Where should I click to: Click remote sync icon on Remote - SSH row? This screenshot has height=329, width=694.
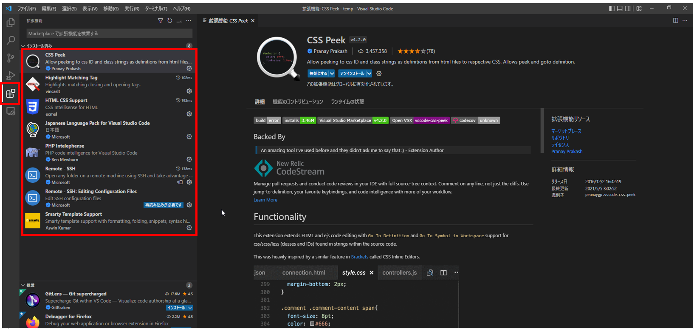tap(180, 182)
